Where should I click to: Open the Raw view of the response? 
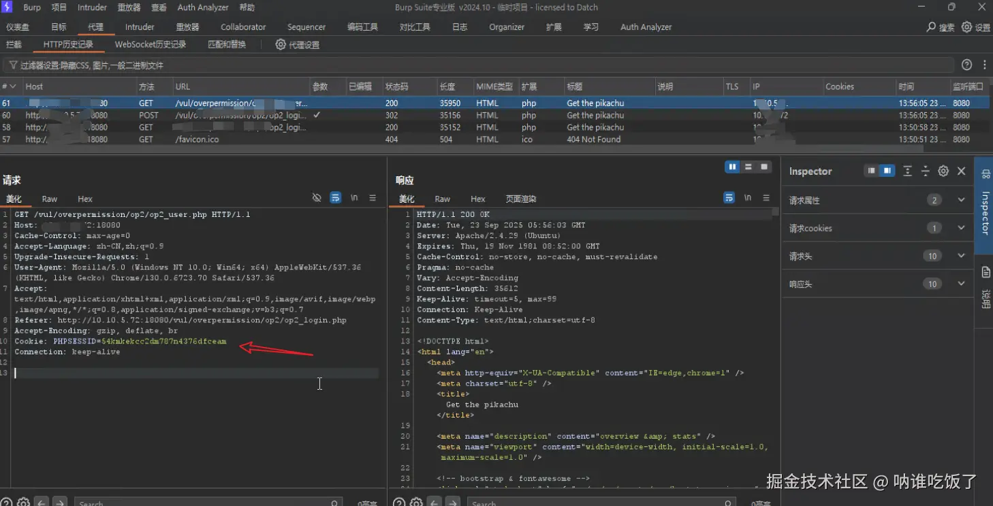442,199
